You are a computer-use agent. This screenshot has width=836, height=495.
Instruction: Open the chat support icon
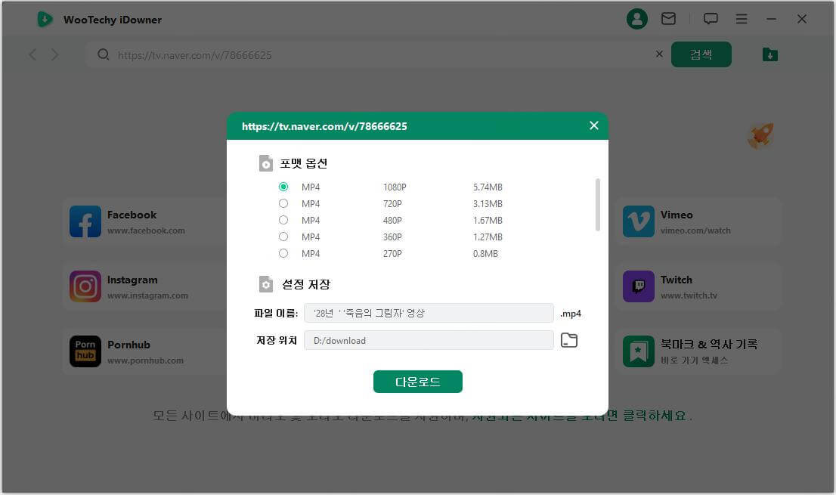pos(711,18)
